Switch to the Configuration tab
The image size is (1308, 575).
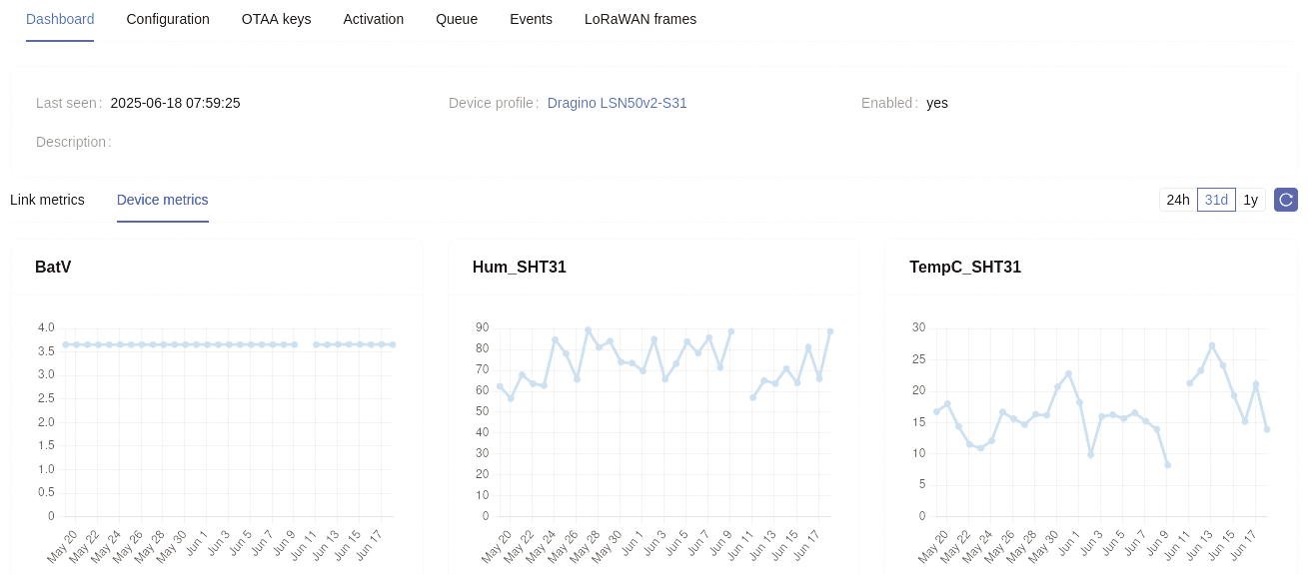coord(168,19)
